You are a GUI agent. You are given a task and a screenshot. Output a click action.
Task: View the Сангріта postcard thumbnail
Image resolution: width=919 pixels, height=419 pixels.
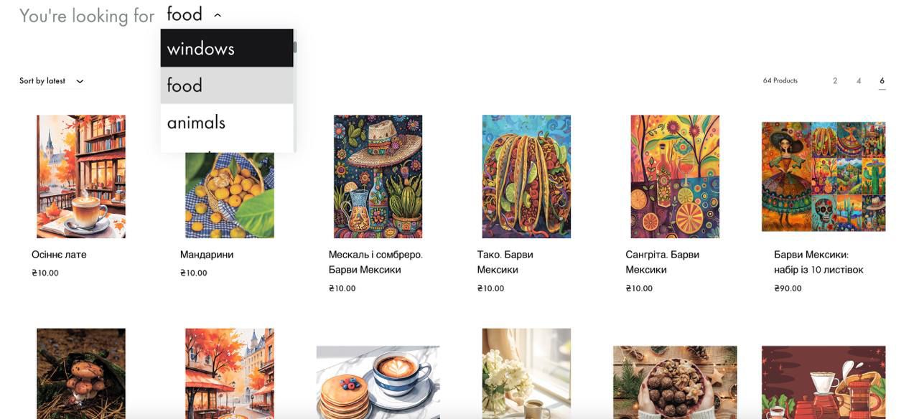pos(675,176)
